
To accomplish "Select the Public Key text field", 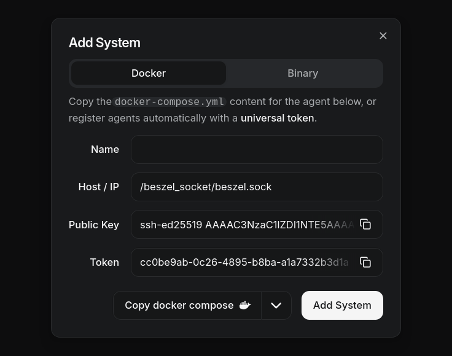I will click(x=246, y=225).
